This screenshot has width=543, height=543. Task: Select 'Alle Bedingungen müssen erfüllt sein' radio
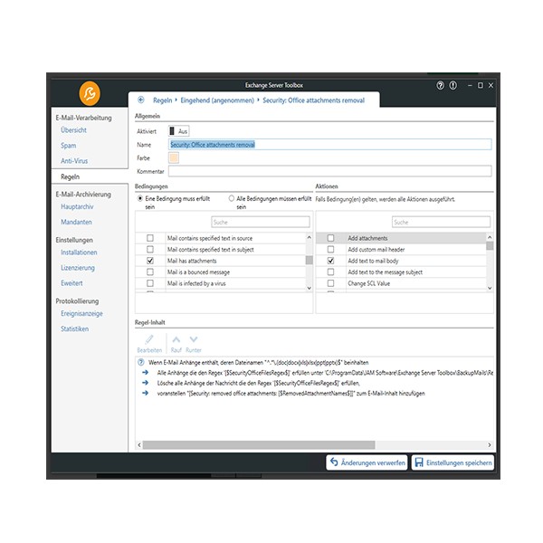(232, 198)
